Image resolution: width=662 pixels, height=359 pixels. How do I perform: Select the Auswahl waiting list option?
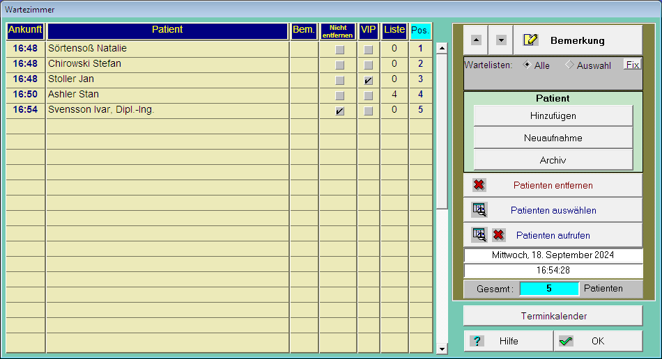(569, 65)
